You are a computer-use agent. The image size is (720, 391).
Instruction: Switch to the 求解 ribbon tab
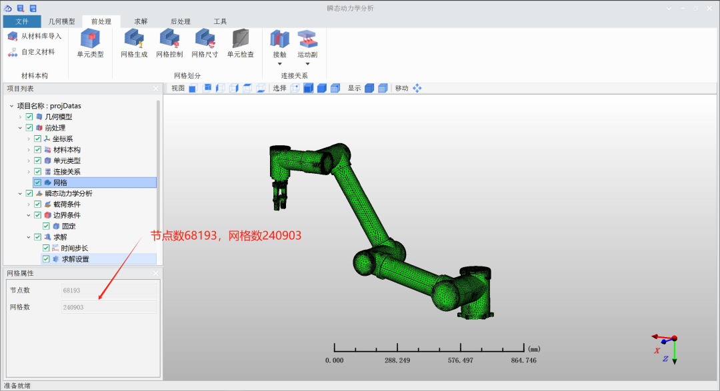click(141, 21)
